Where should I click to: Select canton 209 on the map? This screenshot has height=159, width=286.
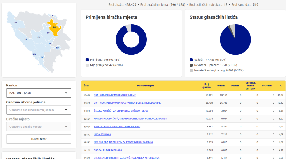tap(50, 43)
